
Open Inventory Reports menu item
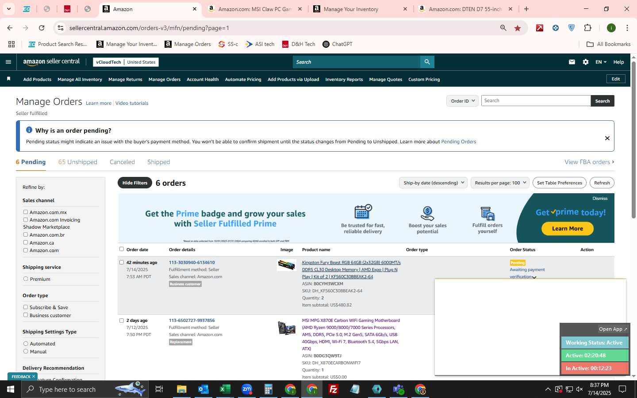344,80
